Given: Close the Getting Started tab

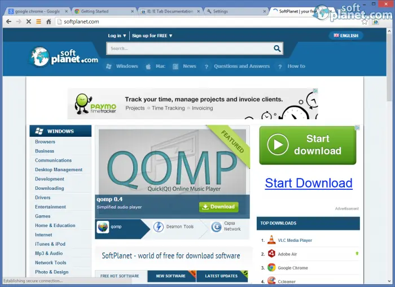Looking at the screenshot, I should (x=132, y=11).
